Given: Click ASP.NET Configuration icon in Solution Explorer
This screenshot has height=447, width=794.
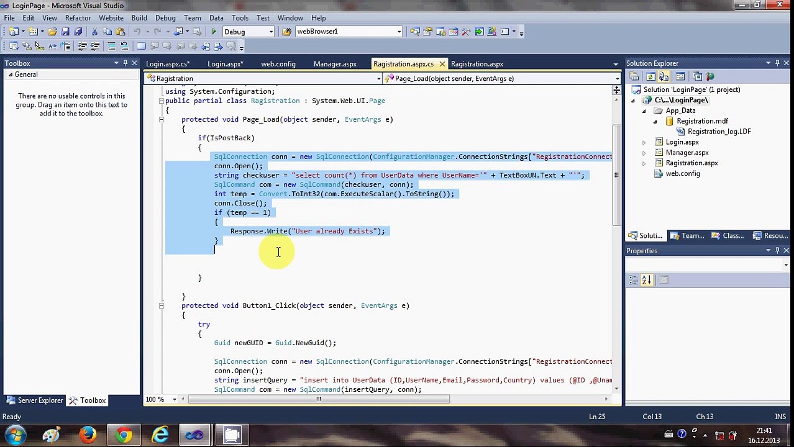Looking at the screenshot, I should click(710, 76).
